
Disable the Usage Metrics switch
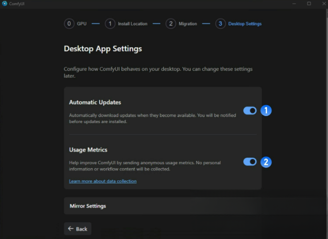pyautogui.click(x=250, y=162)
